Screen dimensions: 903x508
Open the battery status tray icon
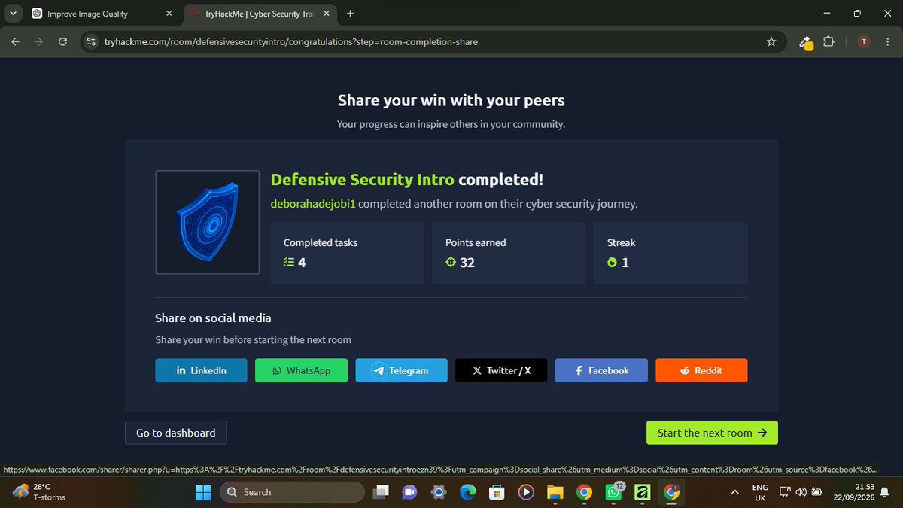[x=816, y=492]
